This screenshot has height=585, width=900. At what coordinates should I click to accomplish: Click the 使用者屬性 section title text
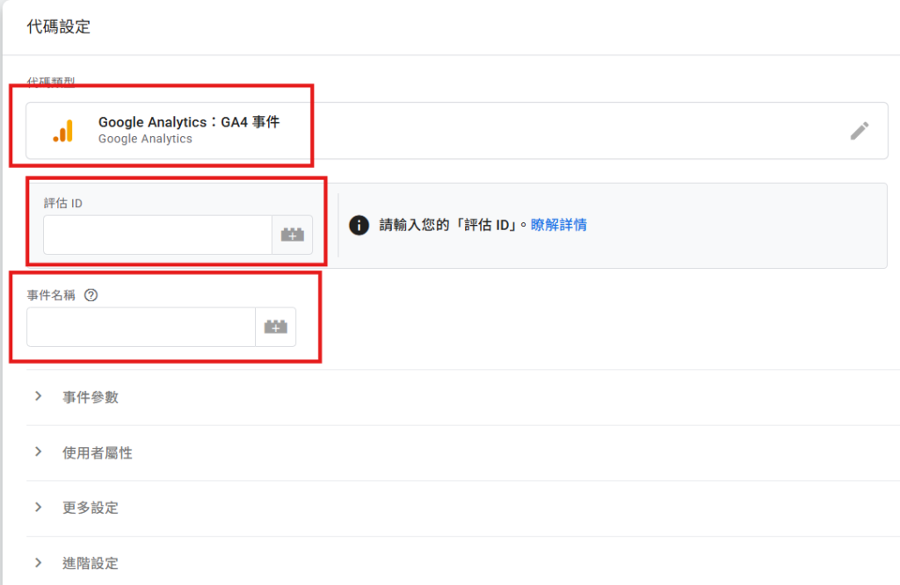coord(98,452)
